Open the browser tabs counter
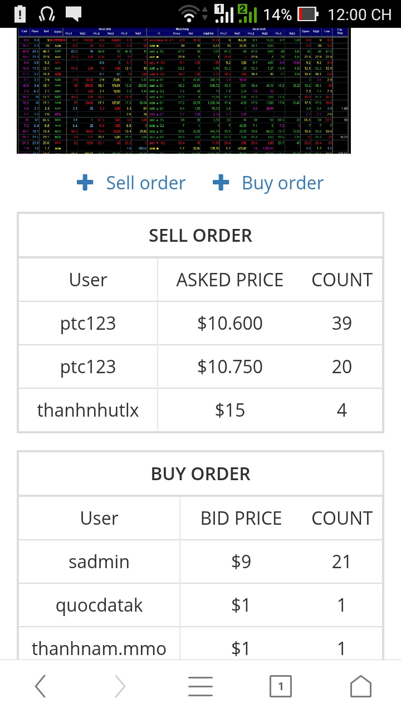Image resolution: width=401 pixels, height=713 pixels. [280, 686]
